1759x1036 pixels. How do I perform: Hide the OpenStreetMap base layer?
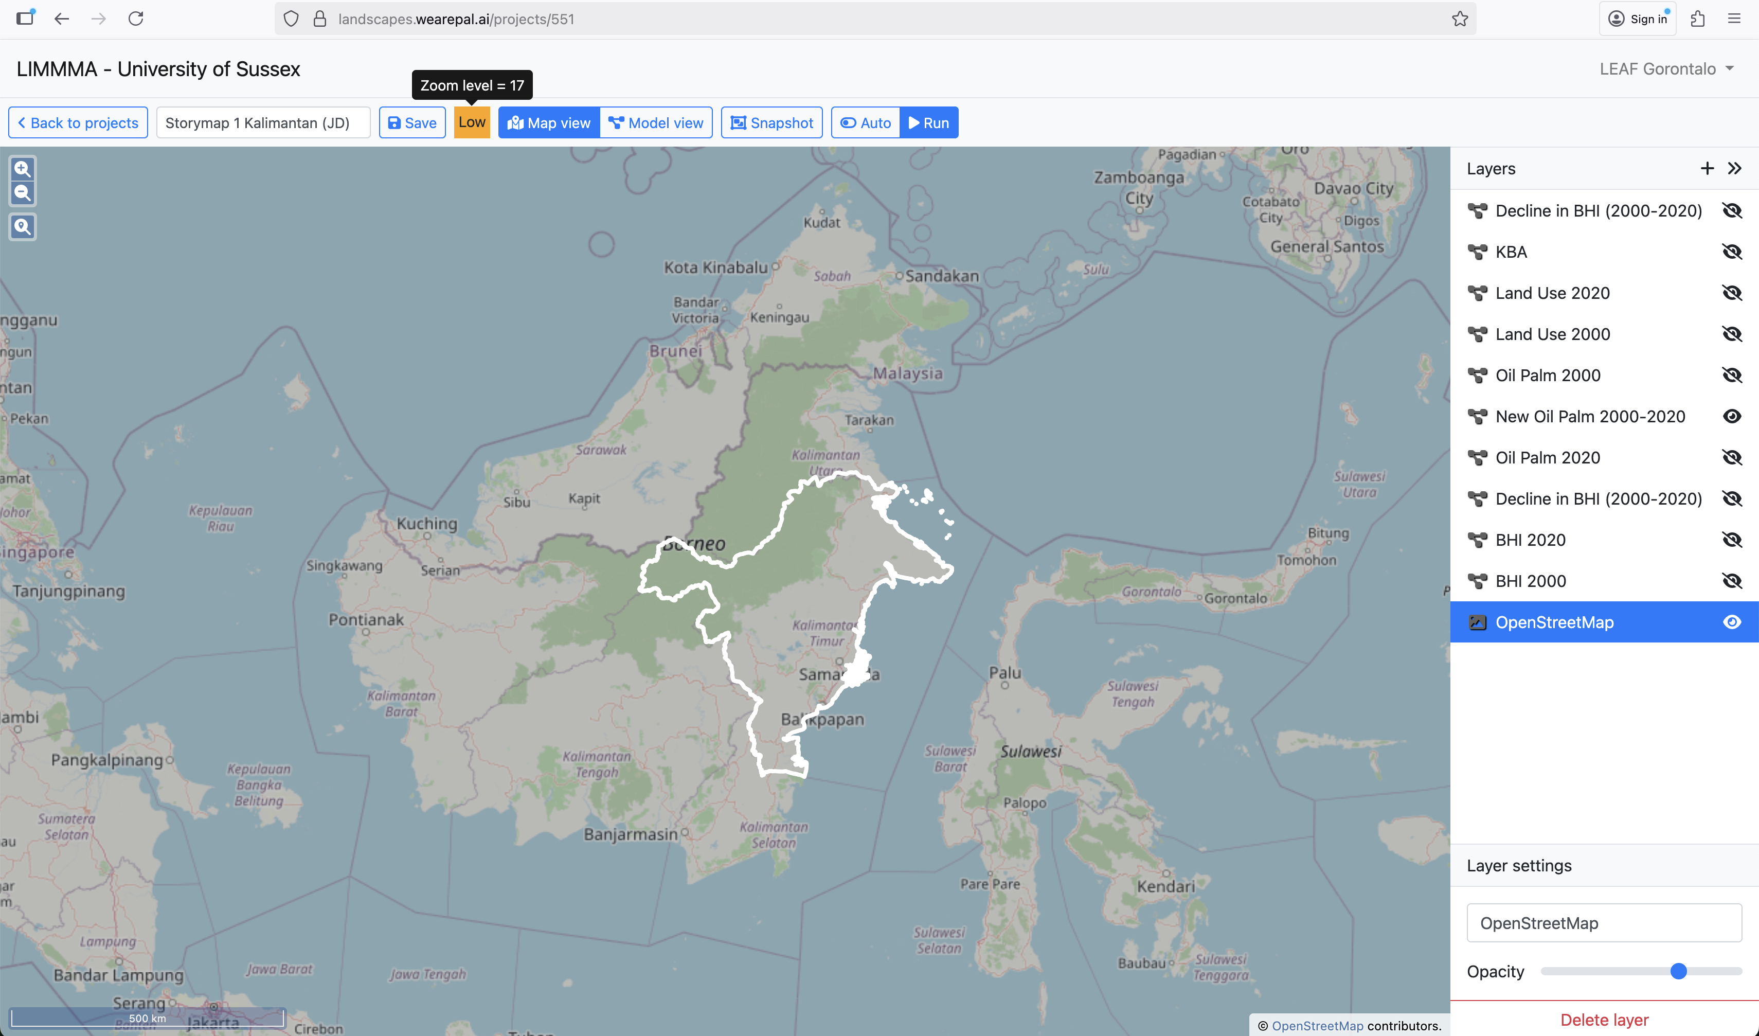[1732, 622]
